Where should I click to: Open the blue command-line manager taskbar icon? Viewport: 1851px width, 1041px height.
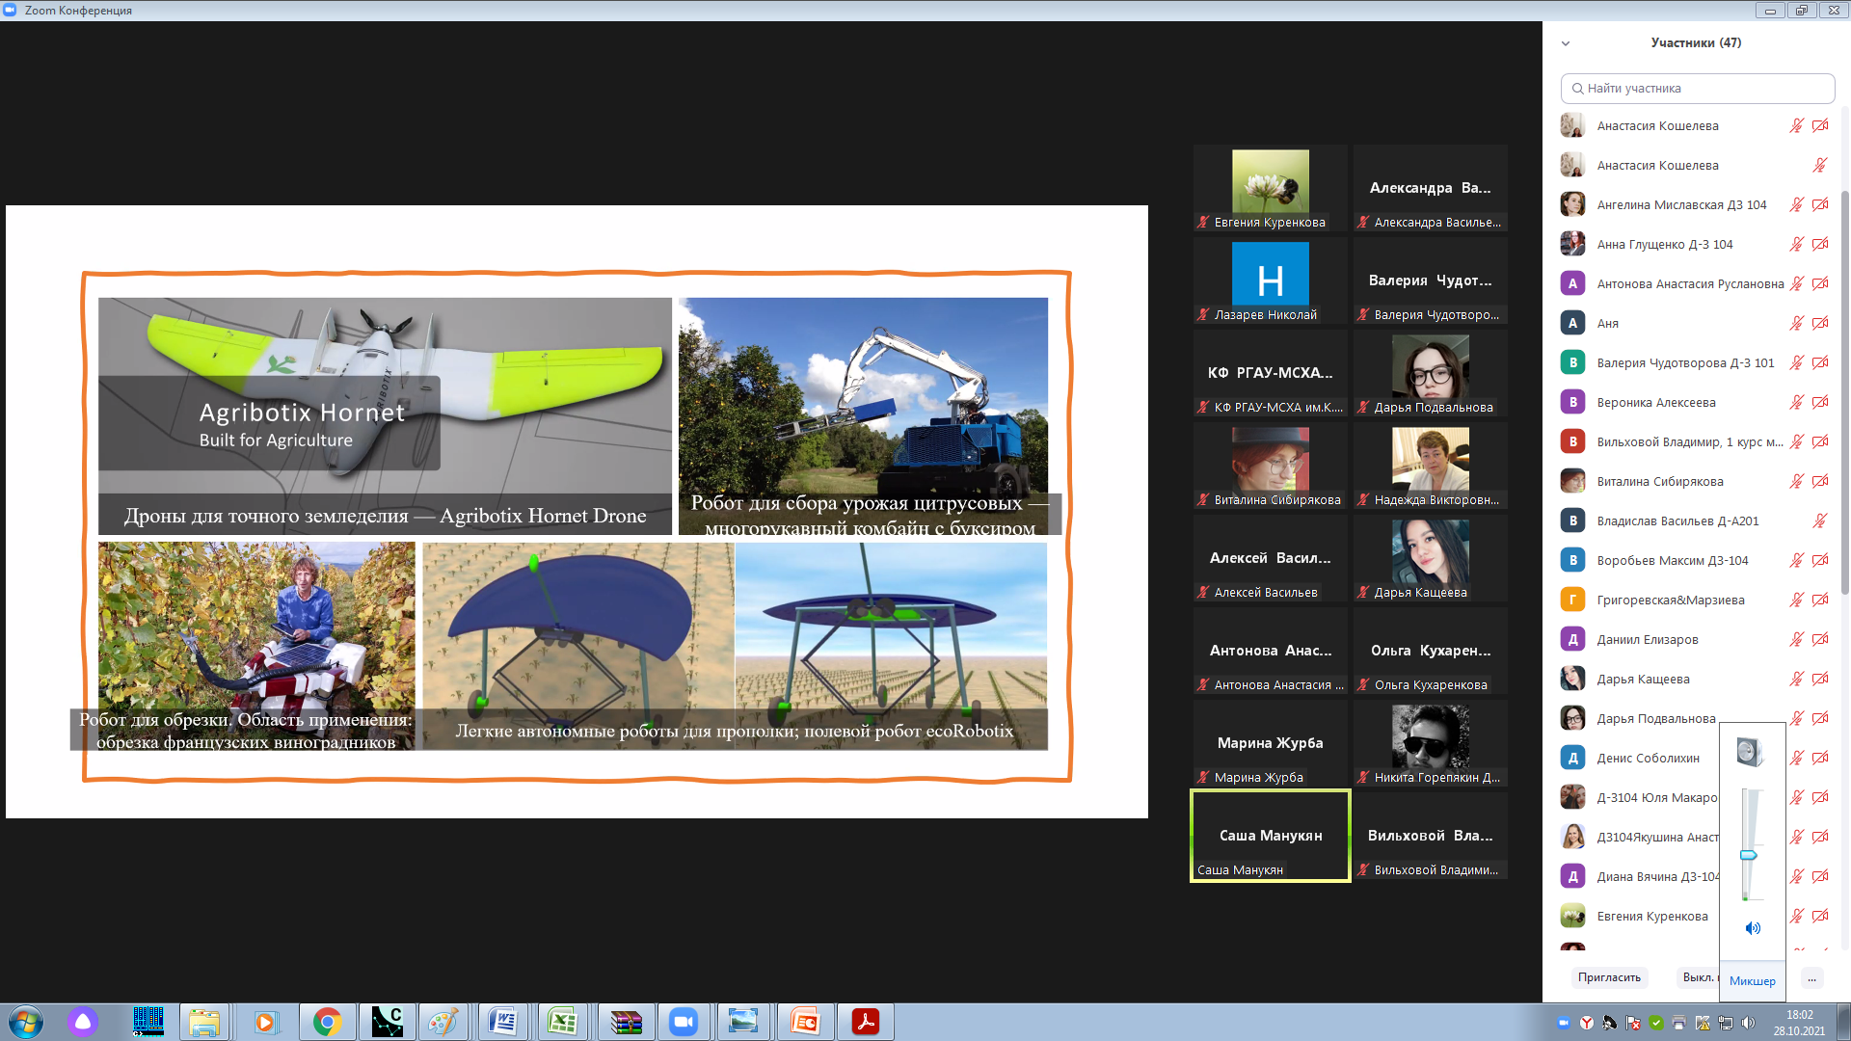(x=148, y=1022)
